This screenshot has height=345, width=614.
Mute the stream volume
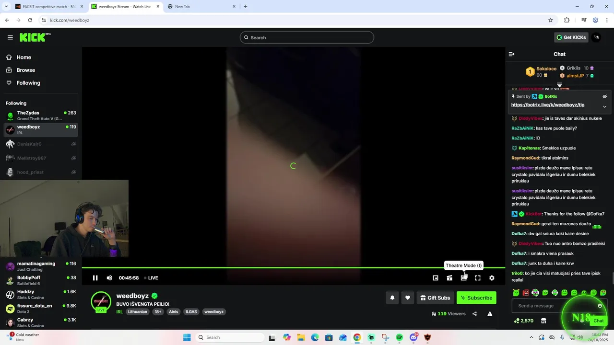pos(109,278)
